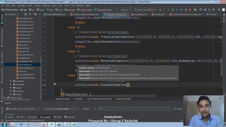The width and height of the screenshot is (226, 127).
Task: Click the Chrome icon in the taskbar
Action: pos(29,125)
